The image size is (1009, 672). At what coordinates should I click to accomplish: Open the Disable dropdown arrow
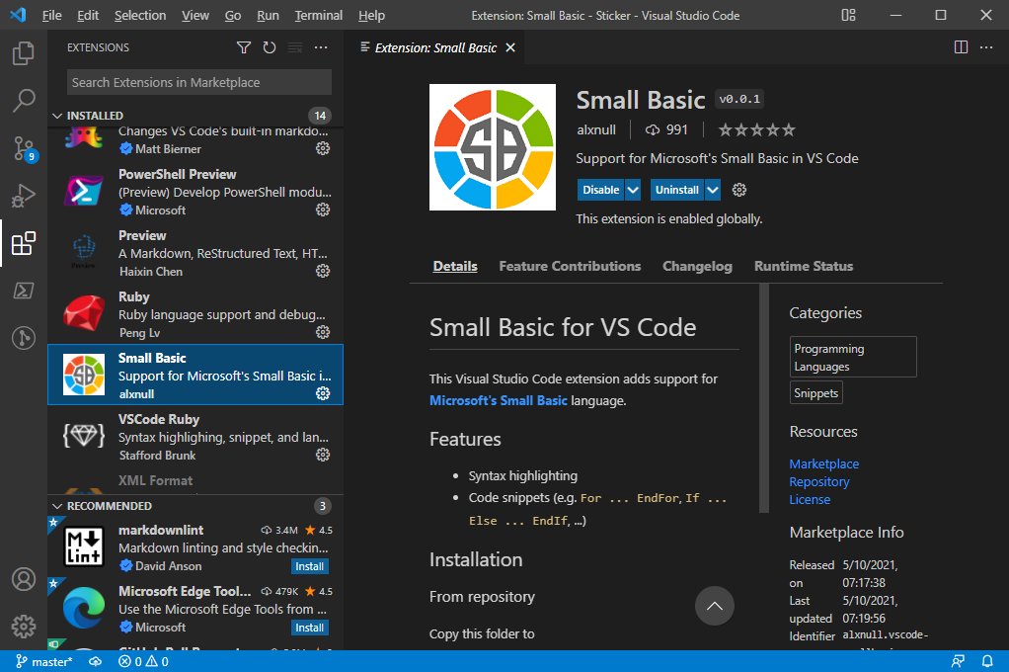(x=631, y=189)
